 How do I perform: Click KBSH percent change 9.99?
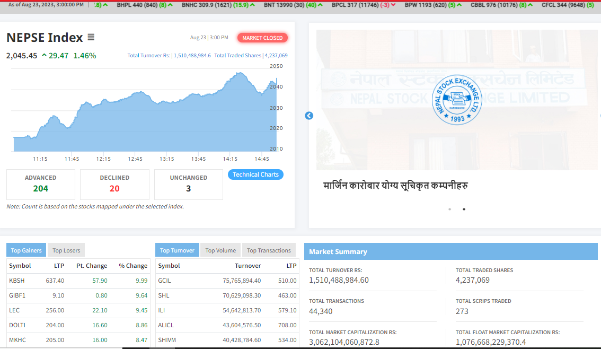coord(142,281)
